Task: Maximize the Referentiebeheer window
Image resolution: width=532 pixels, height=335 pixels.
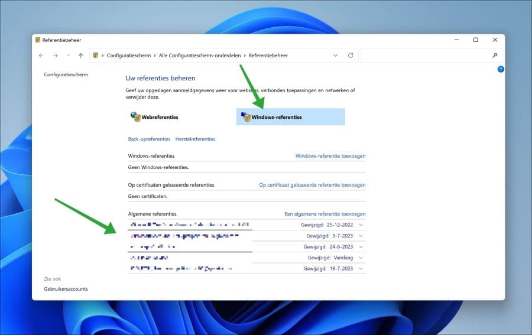Action: pyautogui.click(x=476, y=40)
